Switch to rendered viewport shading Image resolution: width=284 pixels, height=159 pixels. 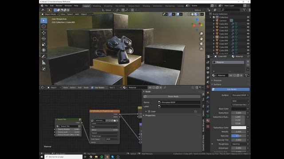coord(199,14)
